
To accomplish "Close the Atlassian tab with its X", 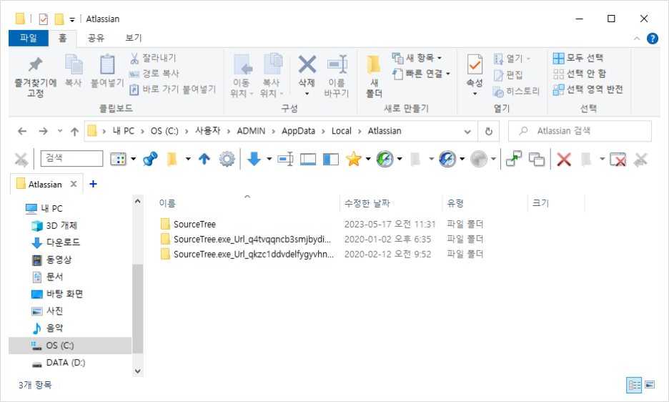I will click(74, 184).
